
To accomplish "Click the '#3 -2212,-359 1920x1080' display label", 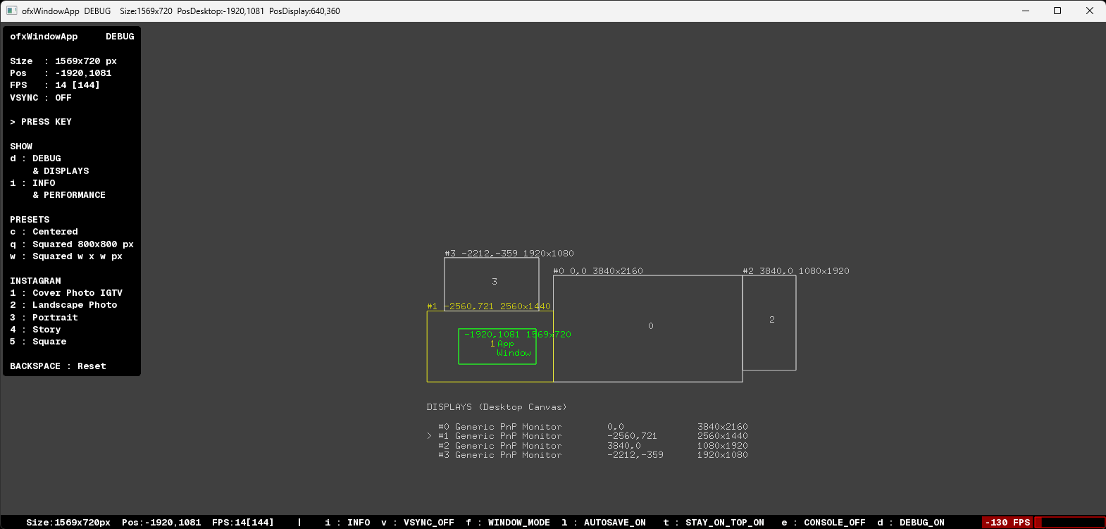I will pyautogui.click(x=509, y=254).
